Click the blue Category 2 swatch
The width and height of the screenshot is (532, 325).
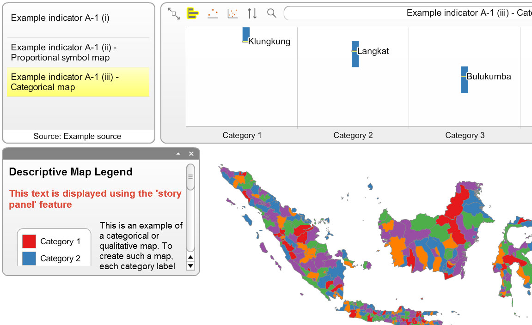tap(29, 258)
